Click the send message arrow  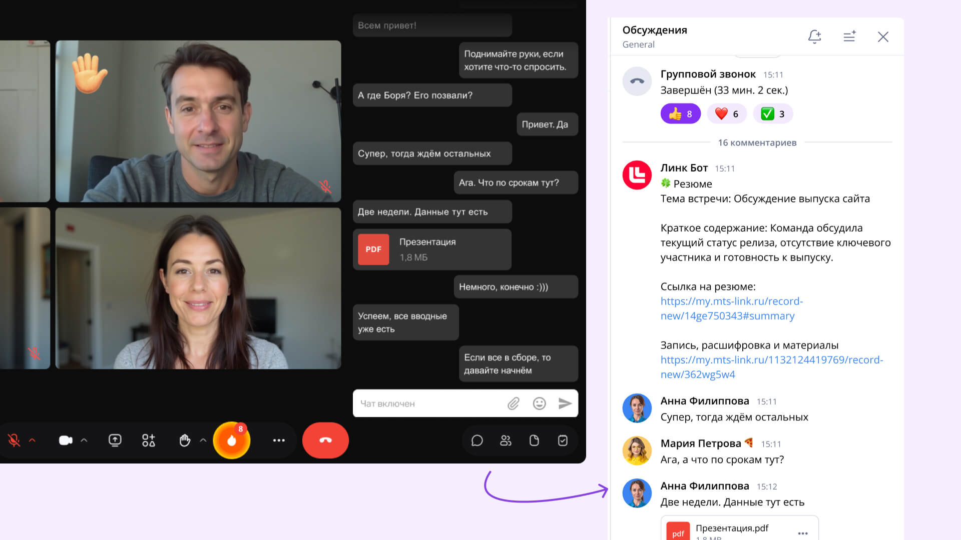point(565,403)
